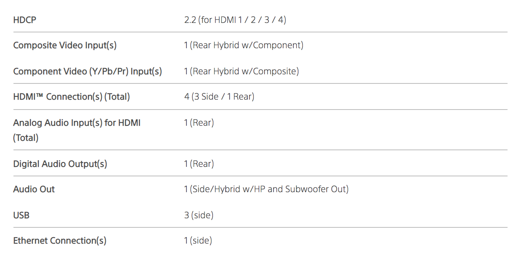Click the Ethernet value "1 (side)"
The height and width of the screenshot is (261, 521).
click(198, 240)
